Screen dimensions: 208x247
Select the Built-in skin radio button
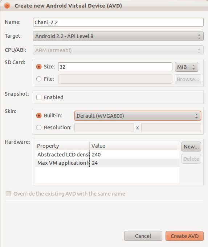tap(39, 116)
